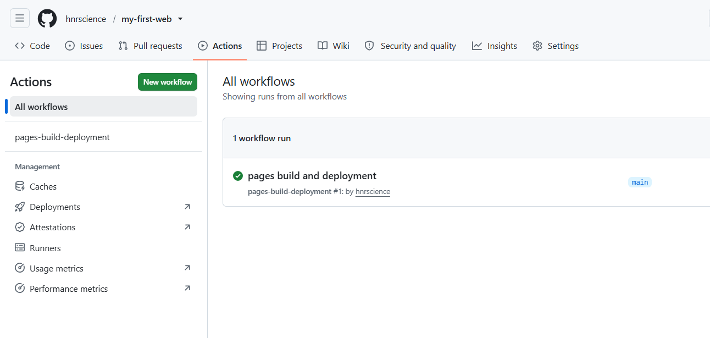This screenshot has width=710, height=338.
Task: Click the Caches database icon
Action: click(20, 186)
